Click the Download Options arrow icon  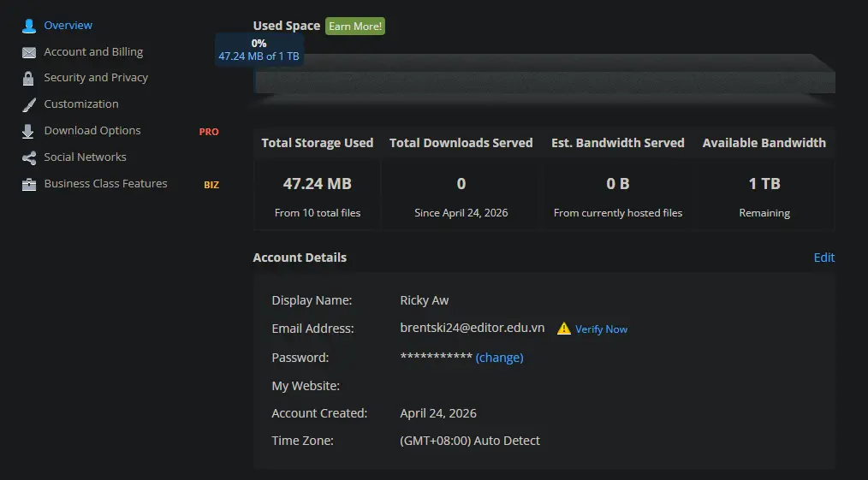(x=27, y=131)
